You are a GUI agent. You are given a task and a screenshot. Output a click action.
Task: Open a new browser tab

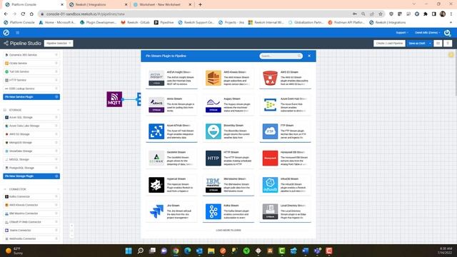pyautogui.click(x=200, y=5)
